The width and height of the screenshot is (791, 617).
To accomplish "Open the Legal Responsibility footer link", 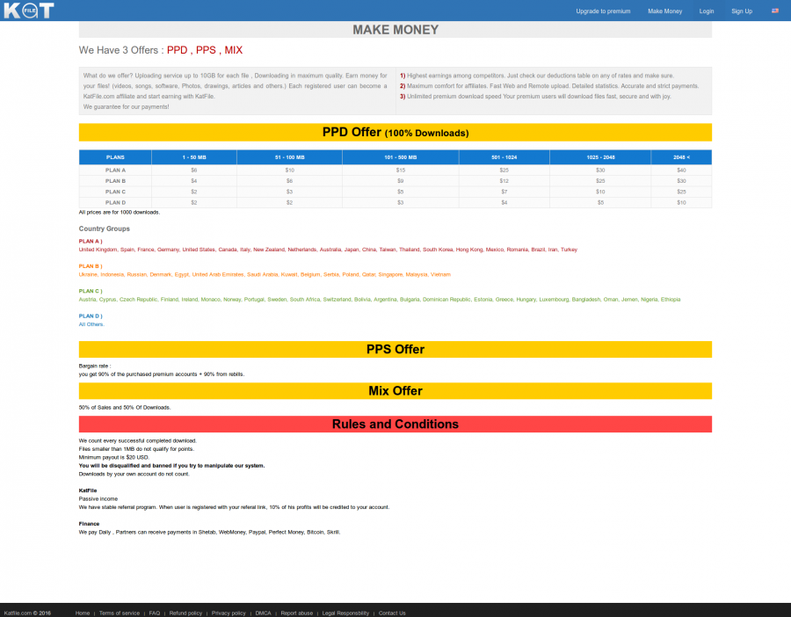I will click(x=345, y=613).
